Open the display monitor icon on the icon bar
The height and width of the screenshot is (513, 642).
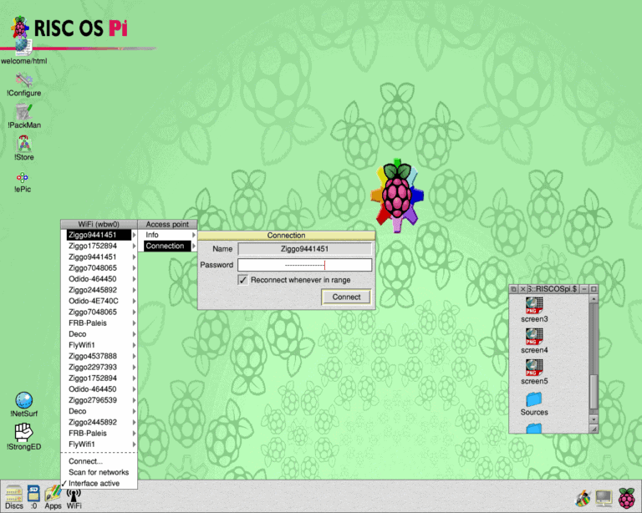pos(604,498)
